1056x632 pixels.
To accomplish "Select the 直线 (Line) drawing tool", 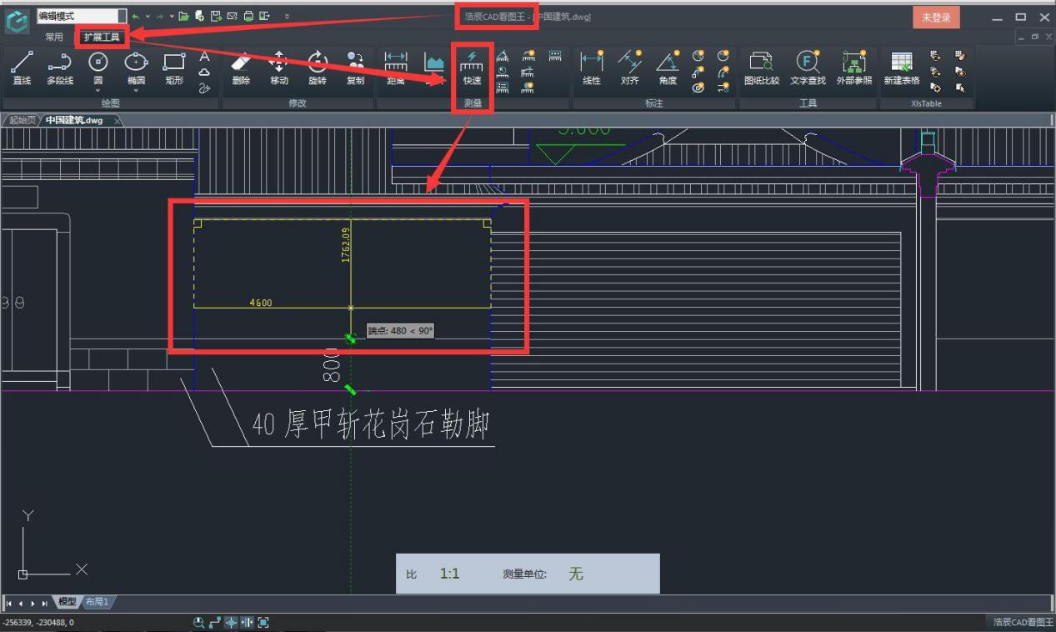I will click(21, 67).
